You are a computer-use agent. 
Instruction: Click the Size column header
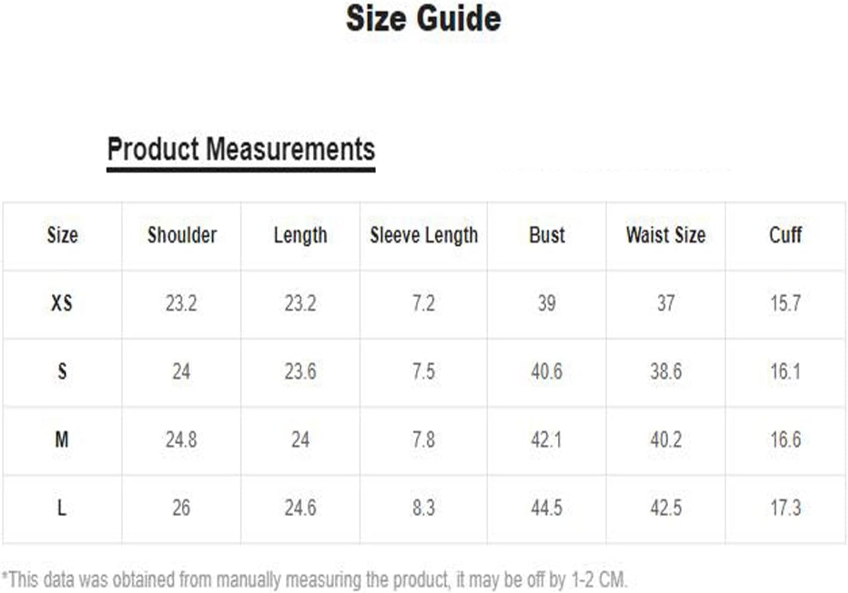tap(62, 235)
